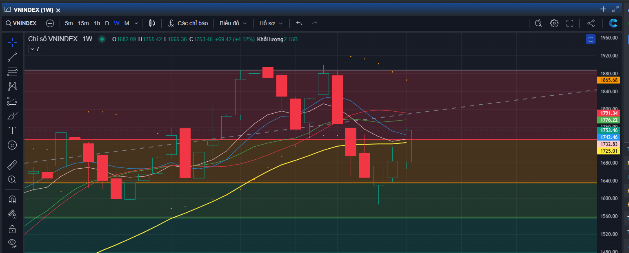Select the trend line drawing tool
629x253 pixels.
click(12, 57)
